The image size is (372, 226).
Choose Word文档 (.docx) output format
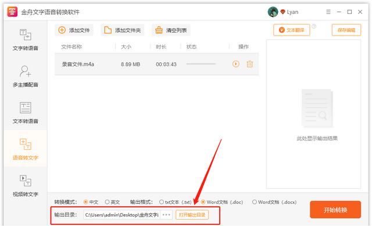click(x=274, y=202)
